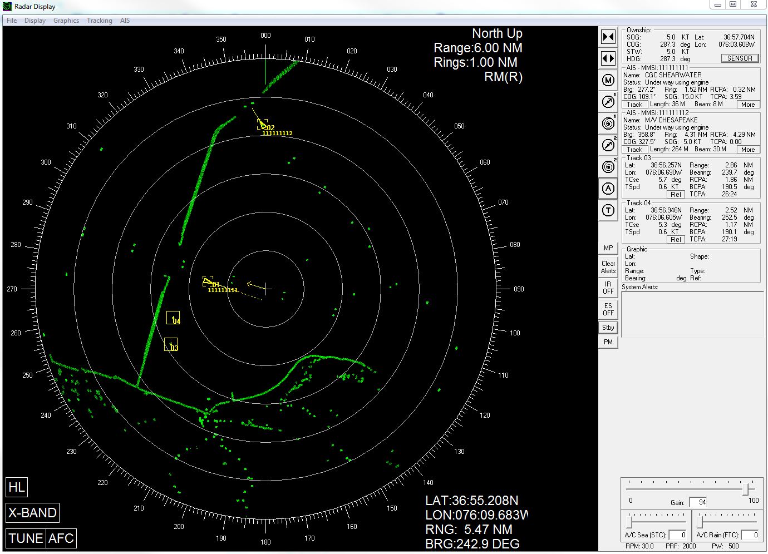
Task: Toggle the Stby standby button
Action: tap(608, 328)
